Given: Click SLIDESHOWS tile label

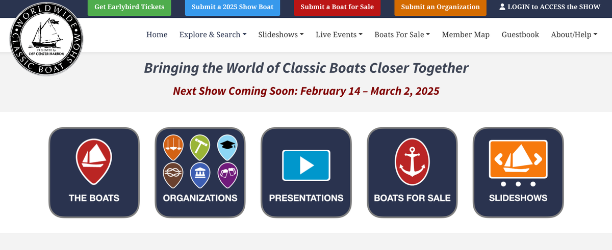Looking at the screenshot, I should pos(518,198).
